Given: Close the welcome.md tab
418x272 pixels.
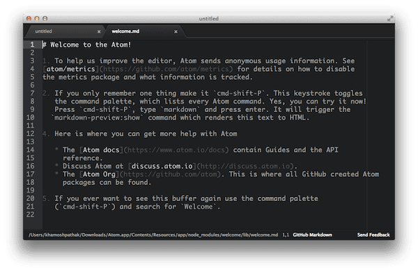Looking at the screenshot, I should 176,32.
